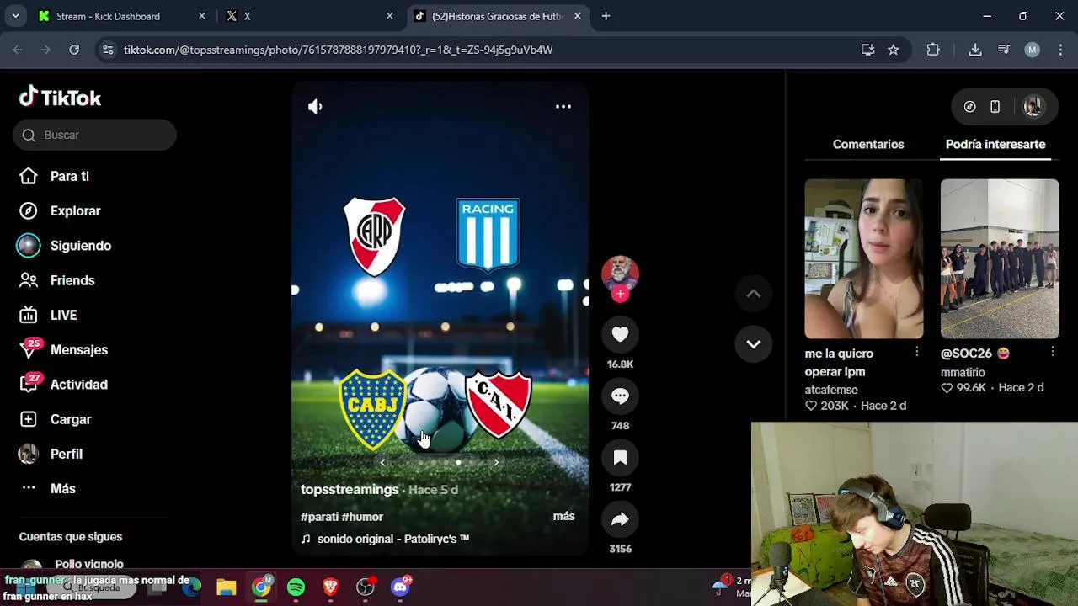Install app icon in address bar
This screenshot has width=1078, height=606.
(868, 50)
